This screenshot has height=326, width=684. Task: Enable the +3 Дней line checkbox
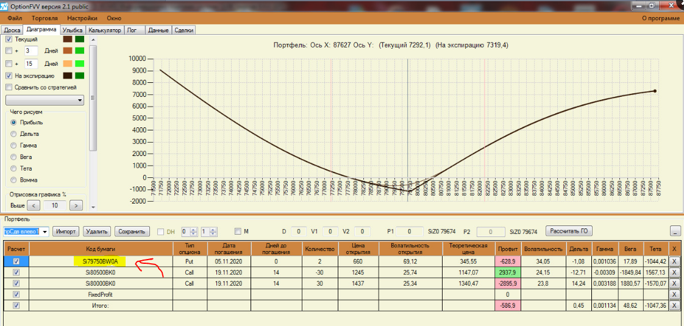[x=9, y=51]
